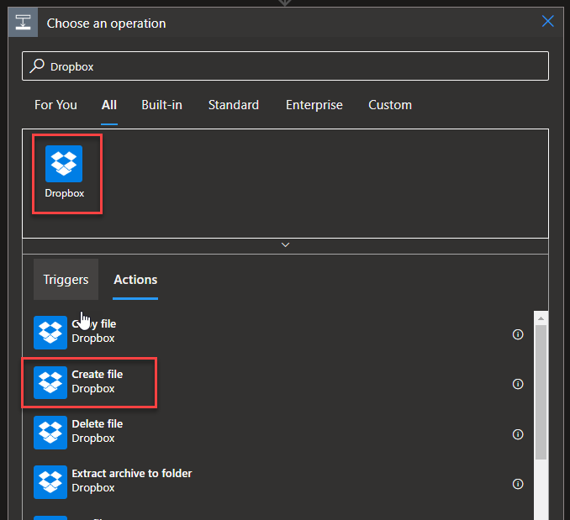Click the search box containing Dropbox
The image size is (570, 520).
[286, 66]
